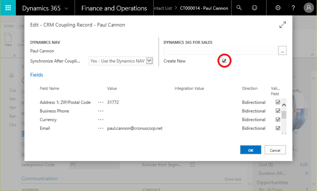
Task: Collapse the Fields section header
Action: (36, 75)
